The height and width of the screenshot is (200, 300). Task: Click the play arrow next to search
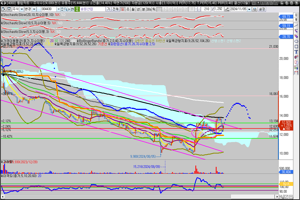click(x=69, y=9)
